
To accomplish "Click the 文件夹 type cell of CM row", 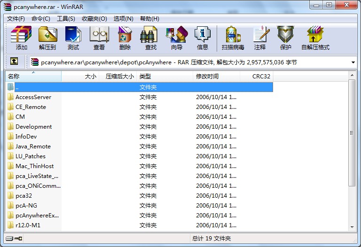I will (148, 117).
